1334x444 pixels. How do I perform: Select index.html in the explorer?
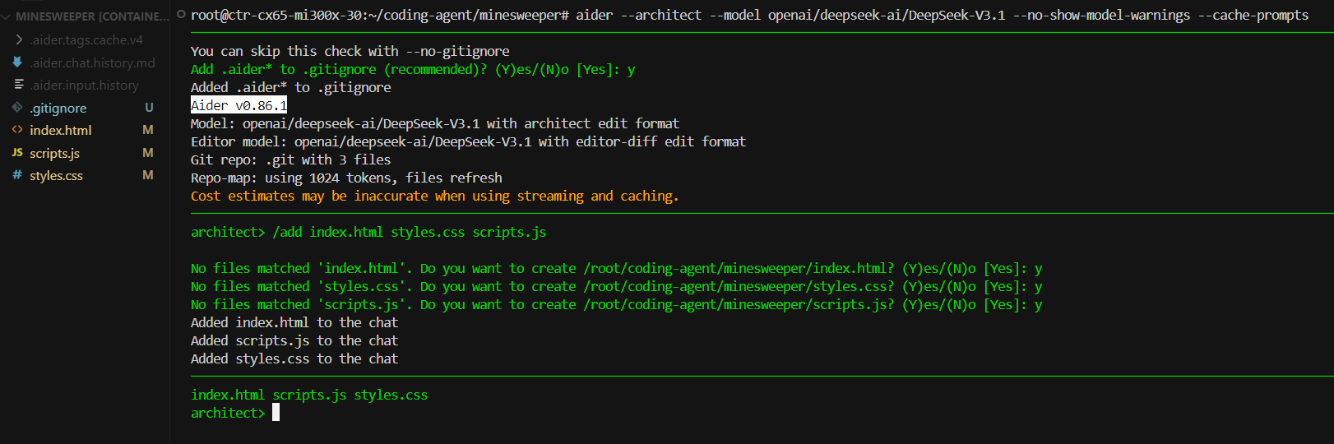point(60,131)
